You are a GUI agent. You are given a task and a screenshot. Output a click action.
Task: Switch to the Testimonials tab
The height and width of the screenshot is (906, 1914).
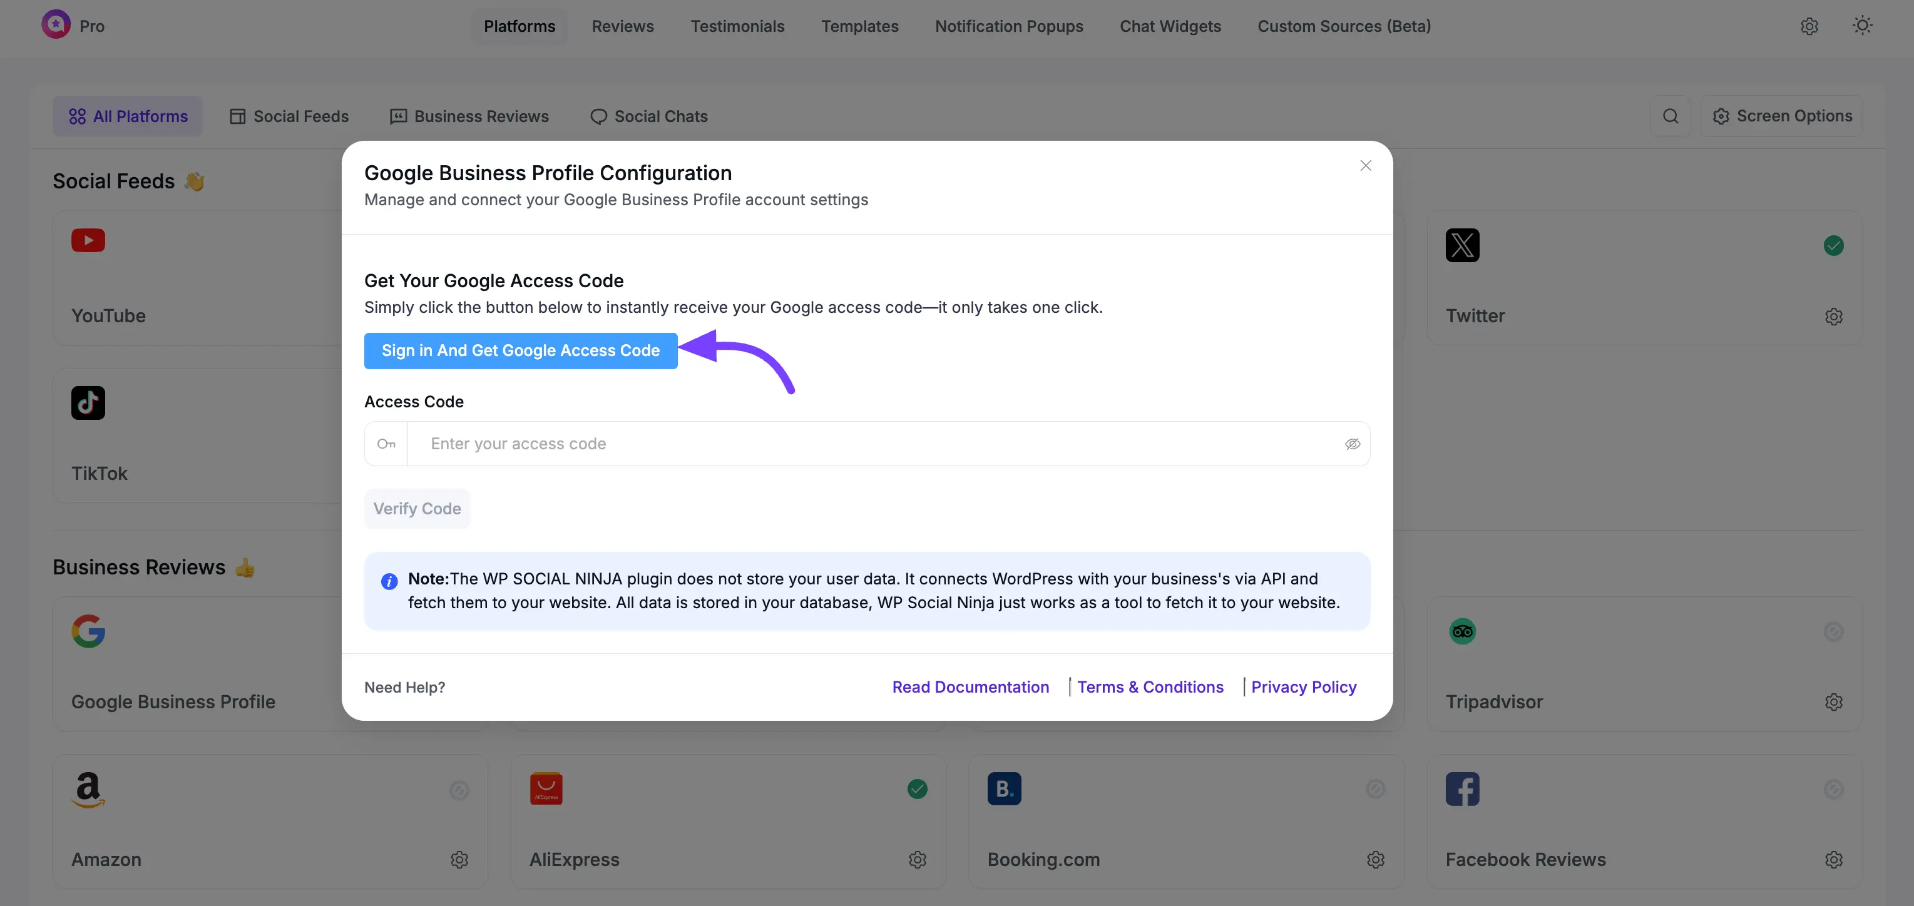(737, 26)
